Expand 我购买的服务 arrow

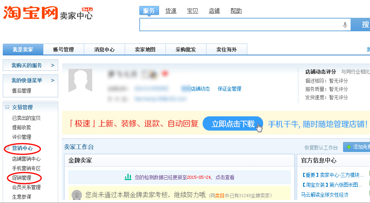pyautogui.click(x=53, y=65)
